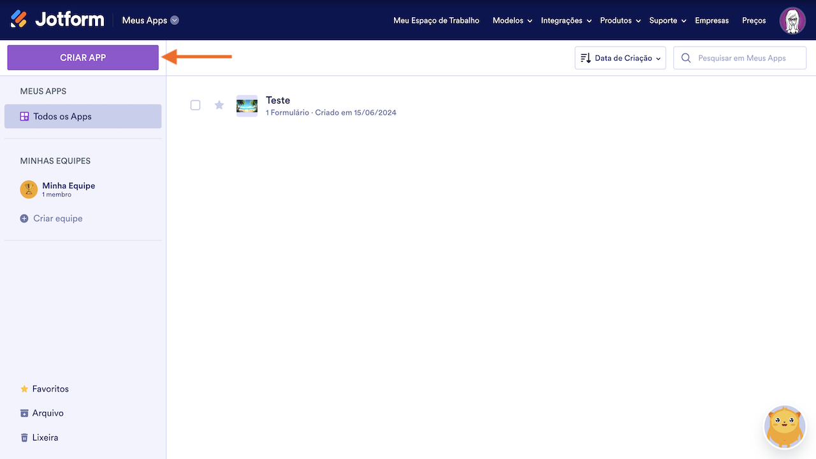816x459 pixels.
Task: Open the Suporte dropdown menu
Action: [x=667, y=20]
